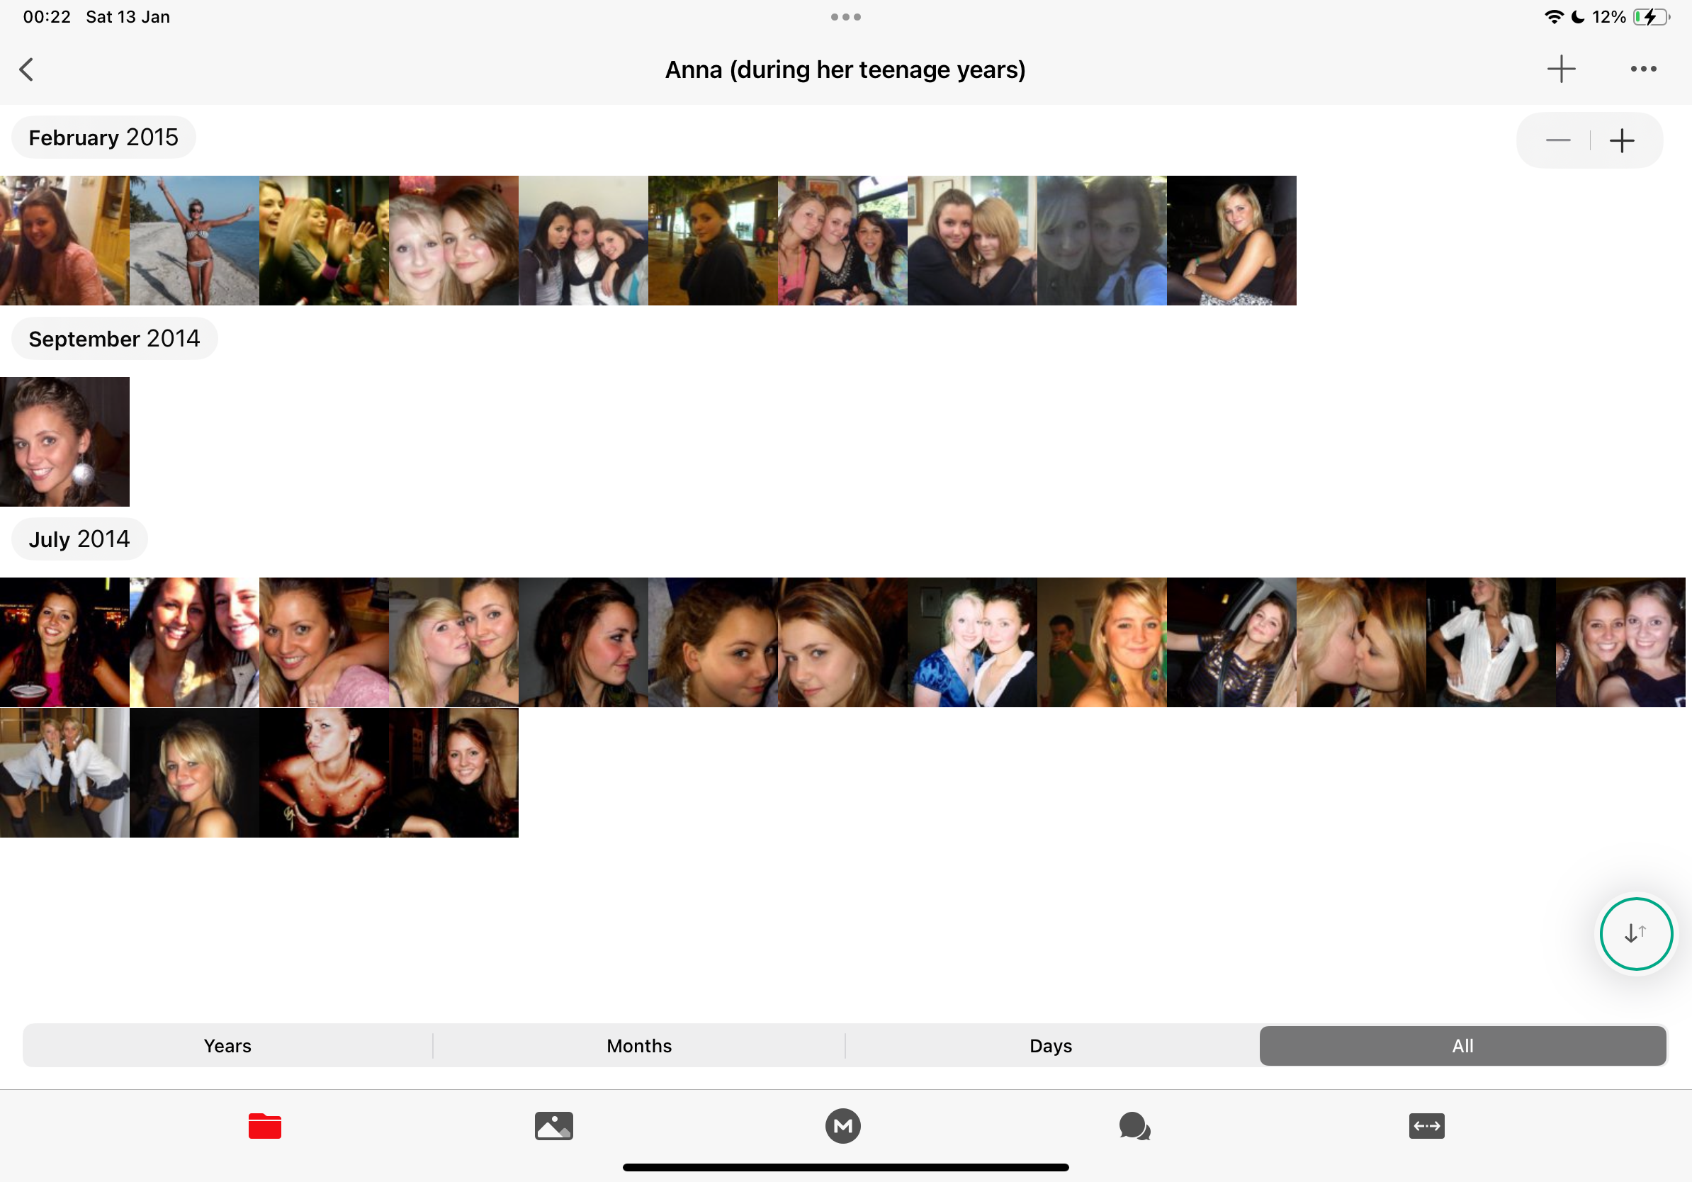Select the All view segment
Screen dimensions: 1692x1182
(x=1462, y=1045)
